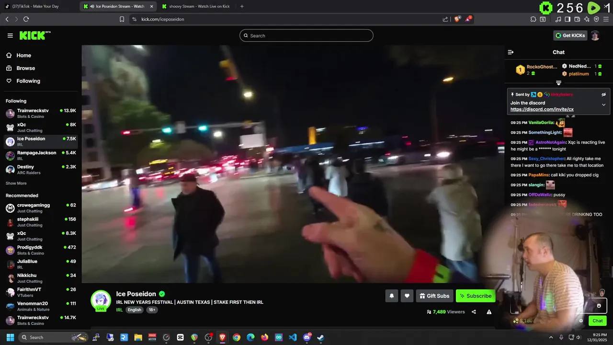Show more followed channels
Viewport: 613px width, 345px height.
click(x=16, y=183)
